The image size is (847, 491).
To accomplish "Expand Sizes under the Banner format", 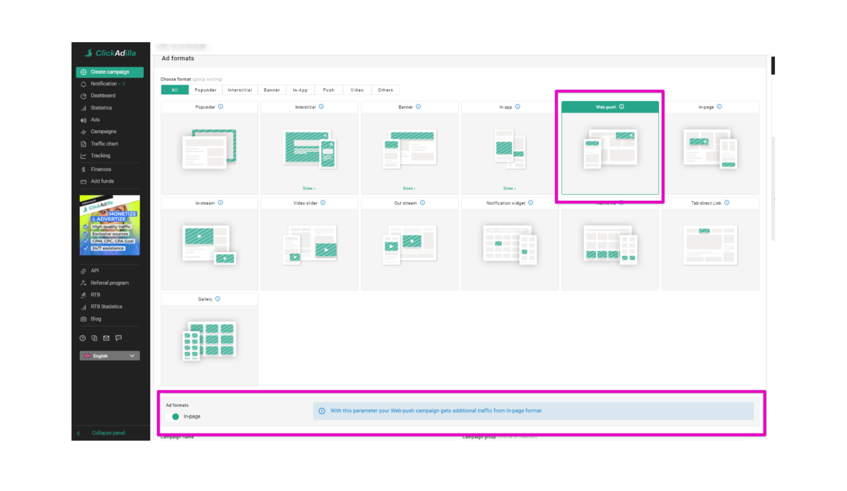I will point(409,188).
